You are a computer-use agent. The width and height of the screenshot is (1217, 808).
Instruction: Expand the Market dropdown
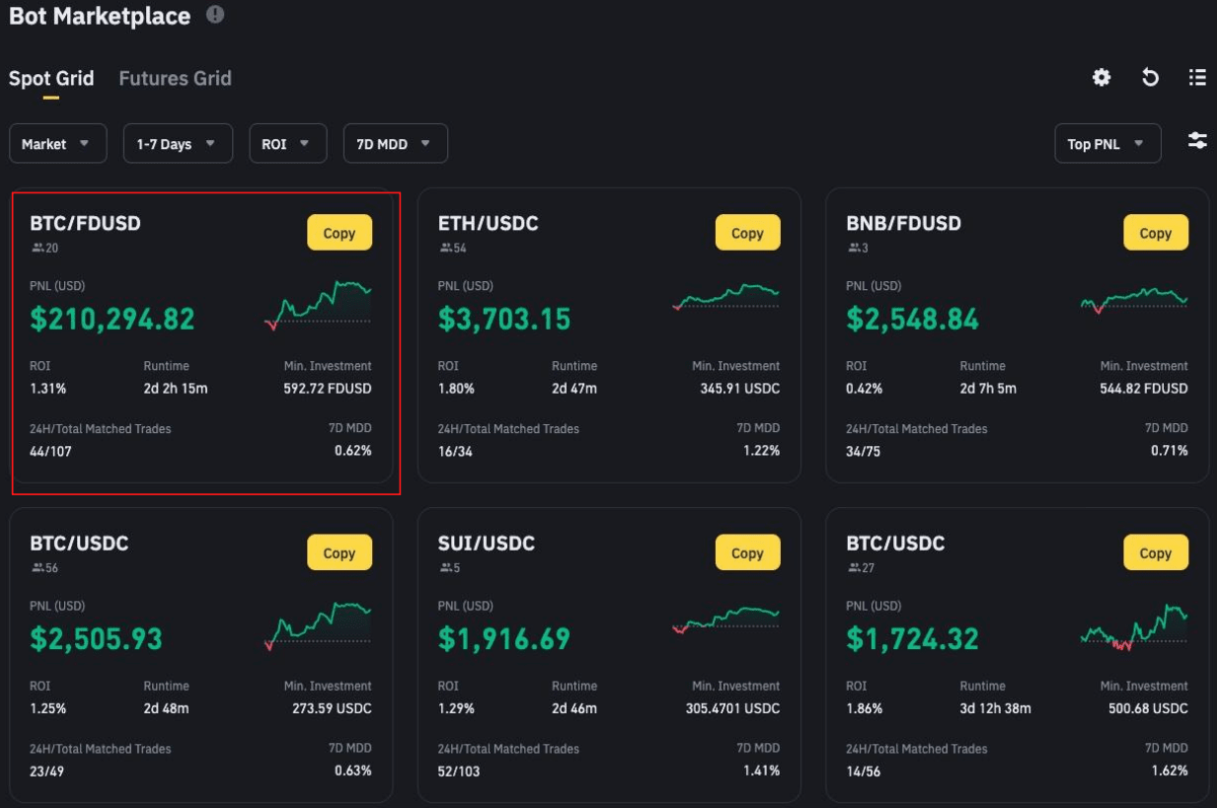tap(57, 144)
